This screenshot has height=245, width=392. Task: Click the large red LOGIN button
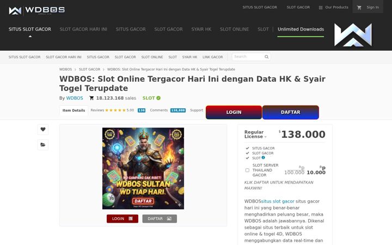(x=234, y=112)
